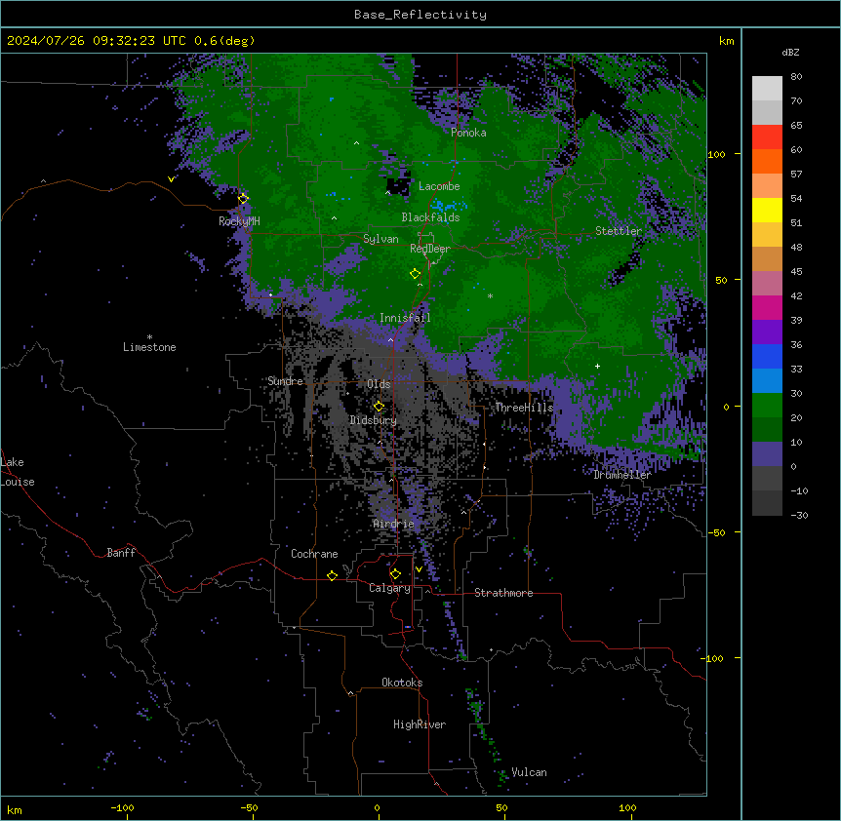Click the Blackfalds label
The image size is (841, 821).
(430, 217)
